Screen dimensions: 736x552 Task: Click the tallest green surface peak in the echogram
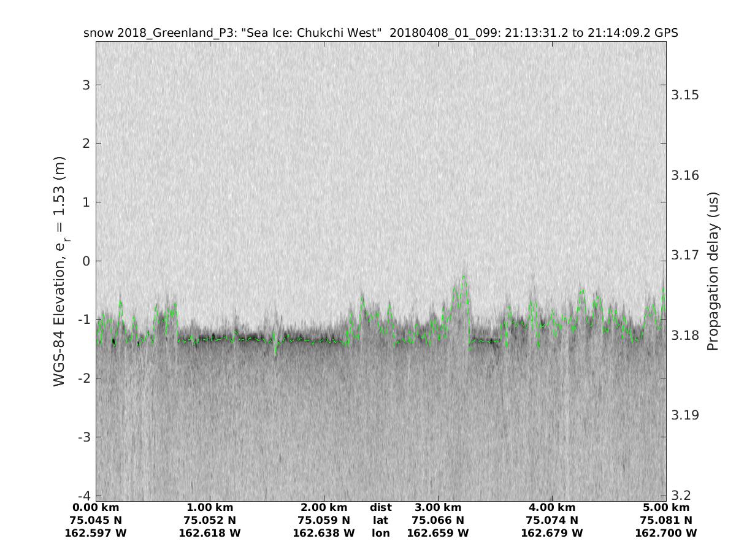pyautogui.click(x=464, y=277)
